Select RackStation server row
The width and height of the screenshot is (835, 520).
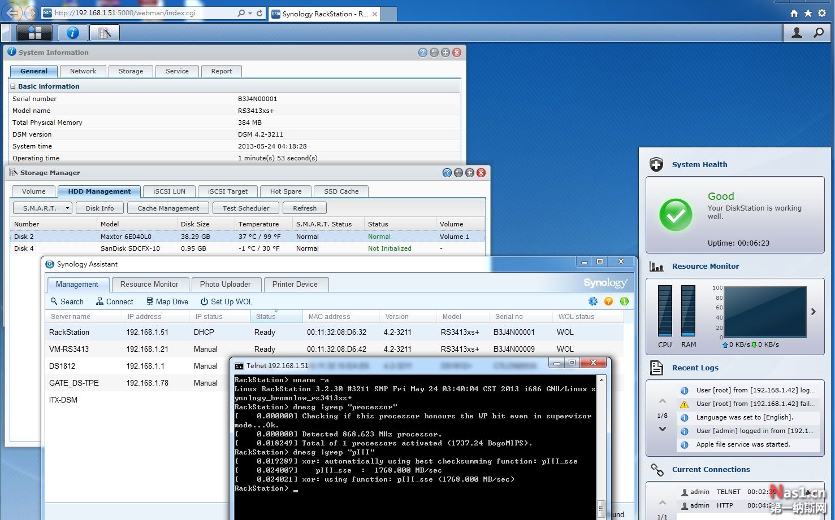335,332
